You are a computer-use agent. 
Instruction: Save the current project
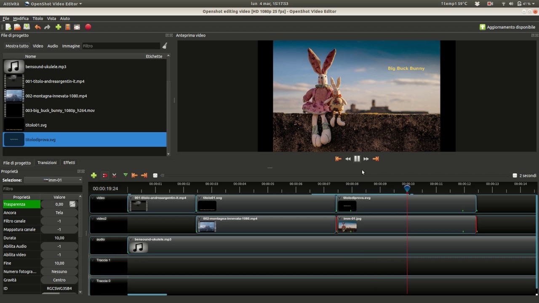27,27
